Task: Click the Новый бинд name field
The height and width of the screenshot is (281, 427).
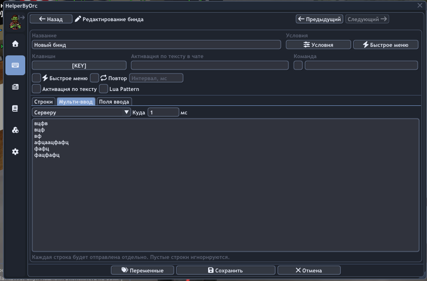Action: [156, 45]
